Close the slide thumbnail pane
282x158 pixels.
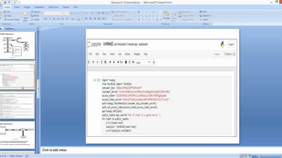37,28
